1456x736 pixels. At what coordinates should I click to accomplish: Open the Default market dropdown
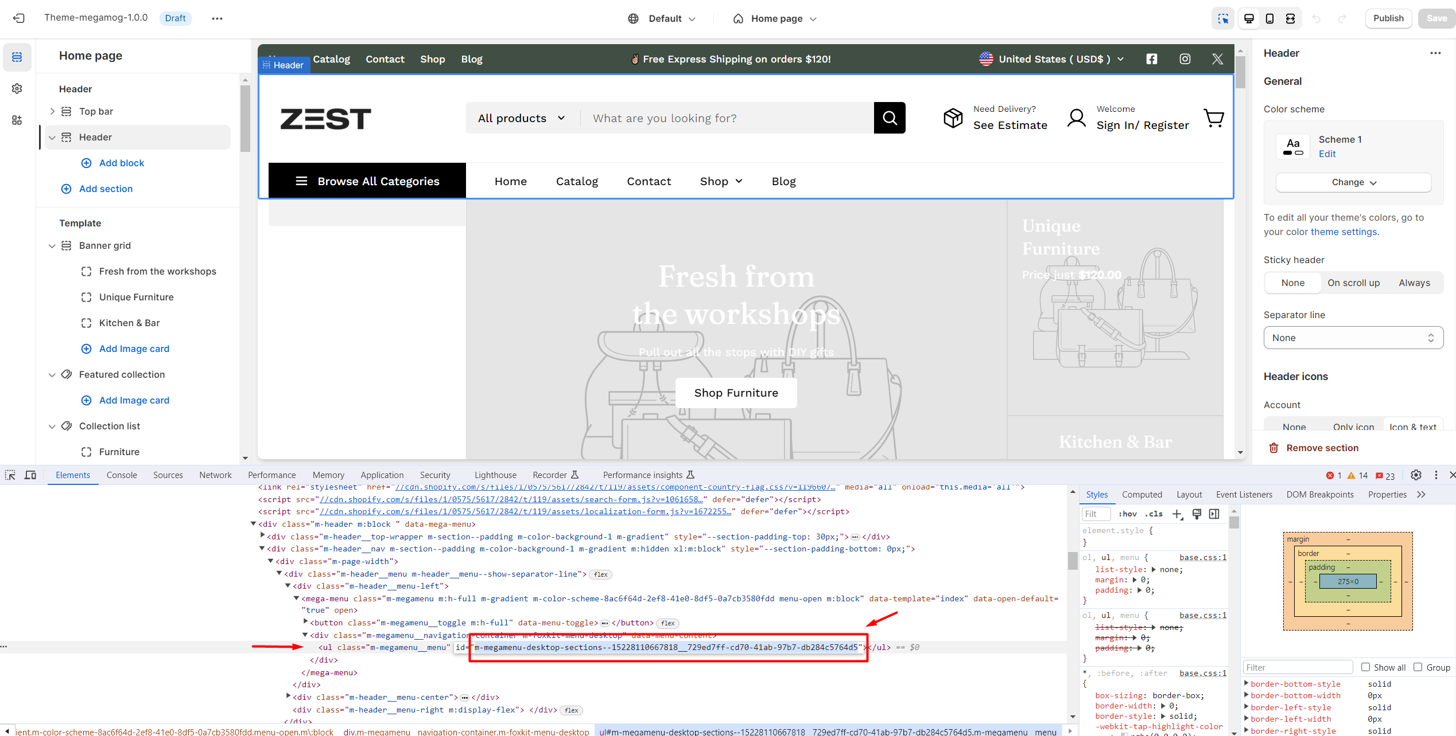coord(662,18)
